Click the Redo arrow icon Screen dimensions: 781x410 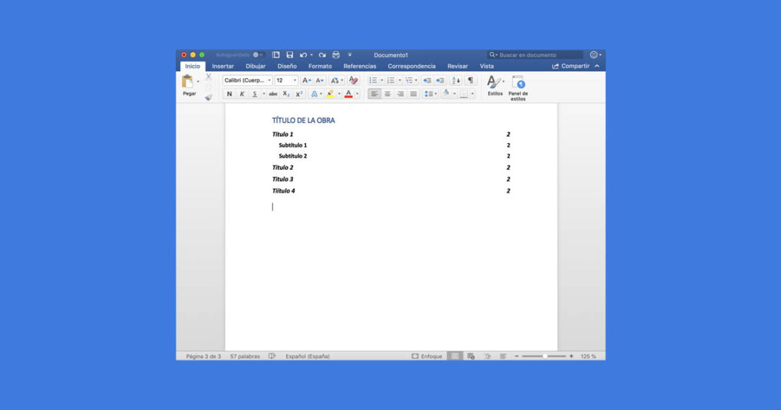pos(323,55)
